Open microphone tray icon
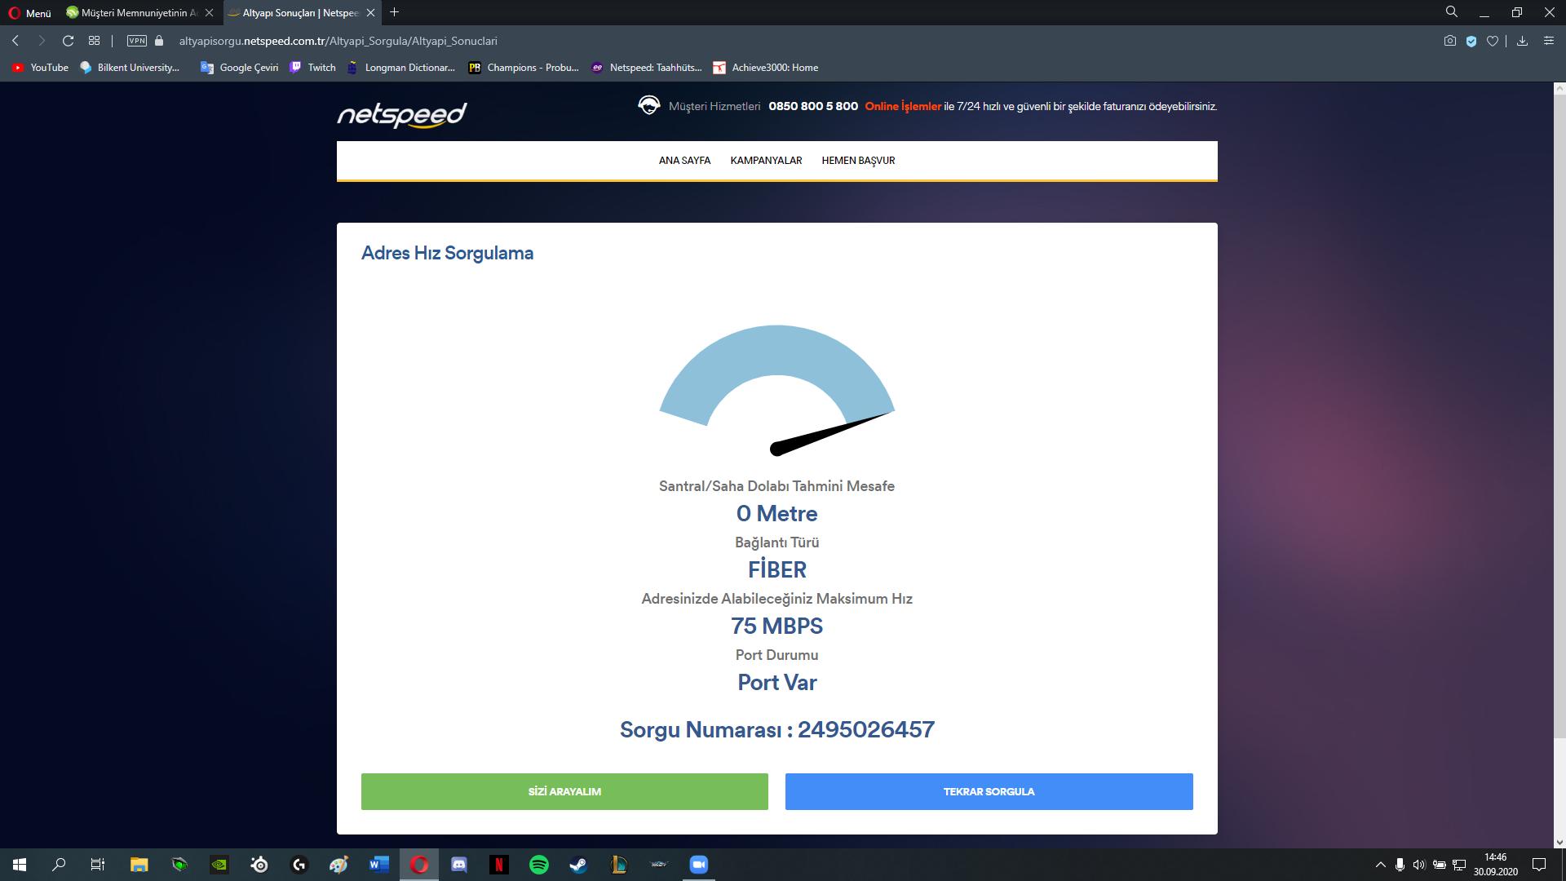 pyautogui.click(x=1400, y=865)
